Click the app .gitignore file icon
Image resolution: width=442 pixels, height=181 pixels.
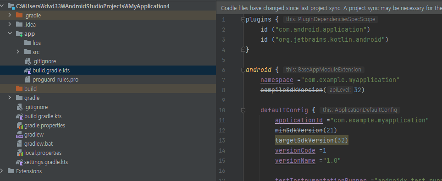point(28,61)
